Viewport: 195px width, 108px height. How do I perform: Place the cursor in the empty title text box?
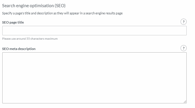tap(94, 31)
